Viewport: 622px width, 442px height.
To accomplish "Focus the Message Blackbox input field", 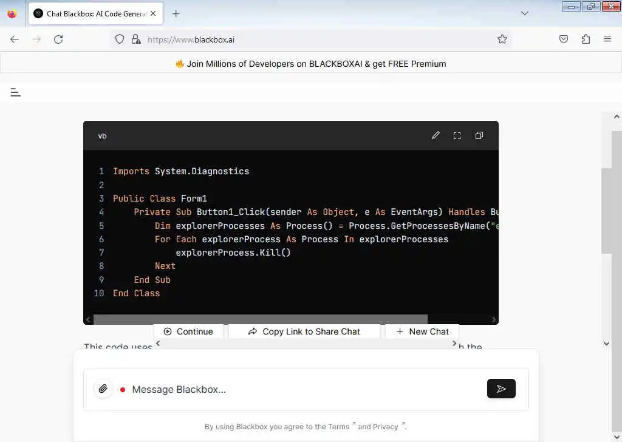I will point(306,389).
